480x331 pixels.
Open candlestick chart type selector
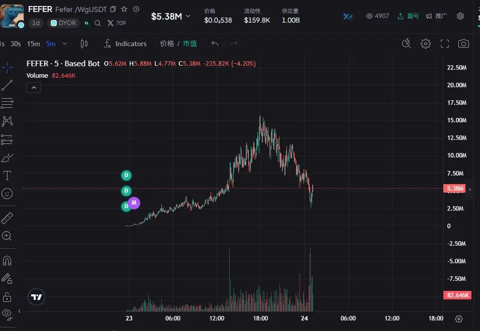[x=84, y=44]
